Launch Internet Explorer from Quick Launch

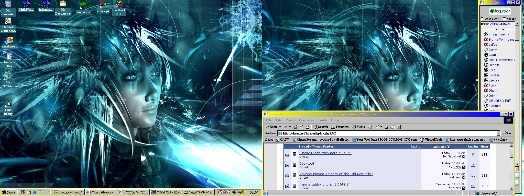34,192
